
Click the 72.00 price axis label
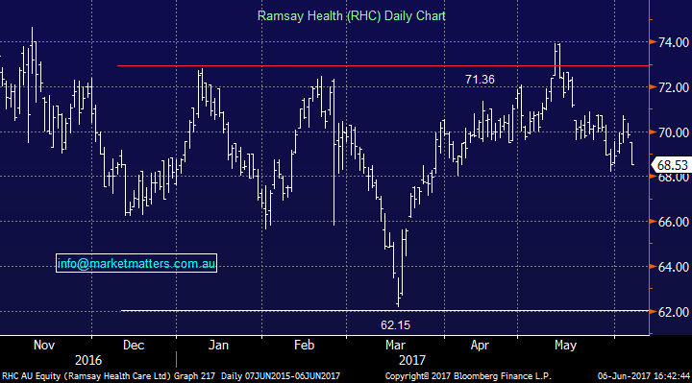tap(673, 87)
